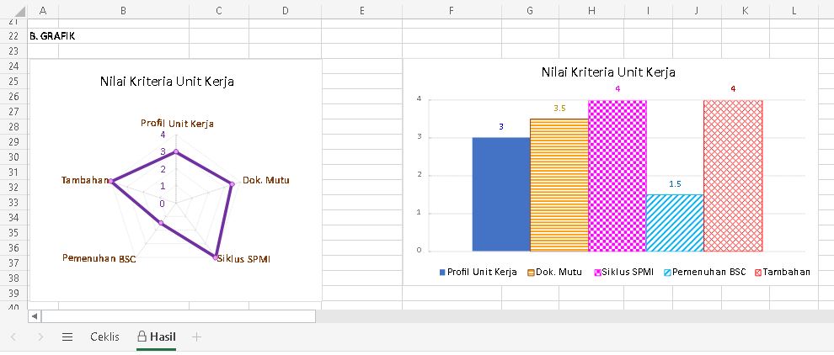
Task: Select column H header
Action: tap(591, 10)
